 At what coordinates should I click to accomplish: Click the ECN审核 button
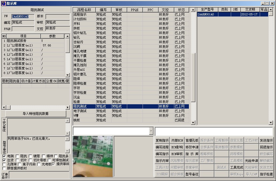[177, 154]
